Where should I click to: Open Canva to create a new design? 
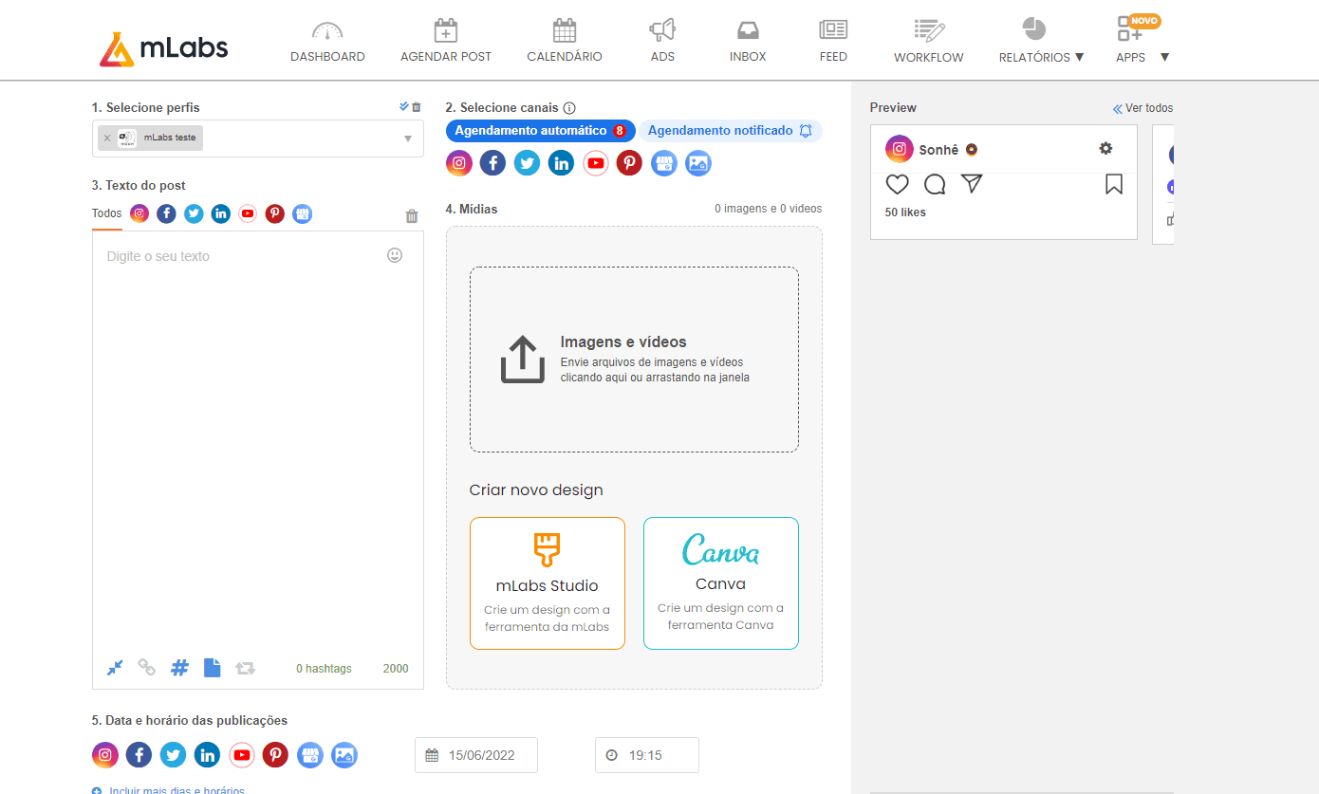pos(720,582)
